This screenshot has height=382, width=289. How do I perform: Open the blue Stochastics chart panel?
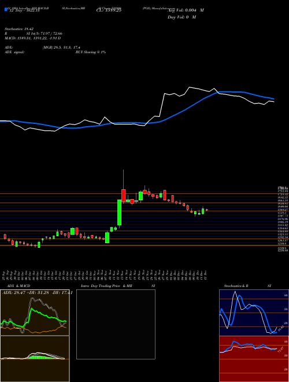pyautogui.click(x=254, y=313)
